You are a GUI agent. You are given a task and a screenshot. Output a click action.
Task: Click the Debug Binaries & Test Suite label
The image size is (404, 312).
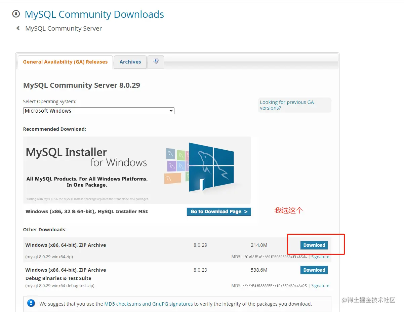click(x=58, y=278)
